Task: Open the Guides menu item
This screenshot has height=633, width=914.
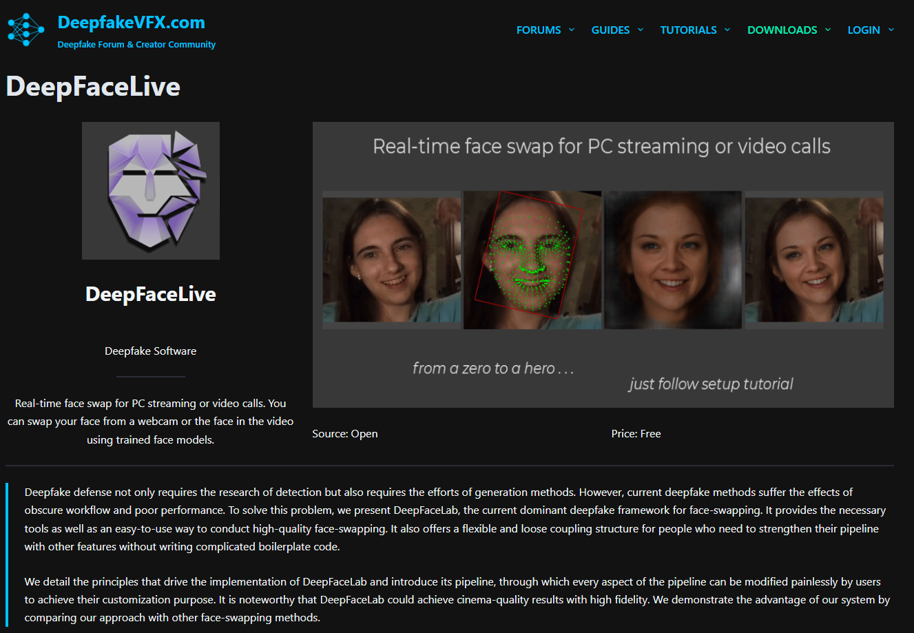Action: click(x=610, y=30)
